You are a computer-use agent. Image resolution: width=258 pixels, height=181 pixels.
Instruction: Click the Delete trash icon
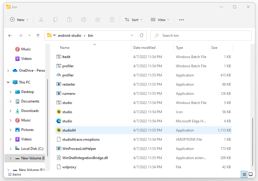pos(112,20)
